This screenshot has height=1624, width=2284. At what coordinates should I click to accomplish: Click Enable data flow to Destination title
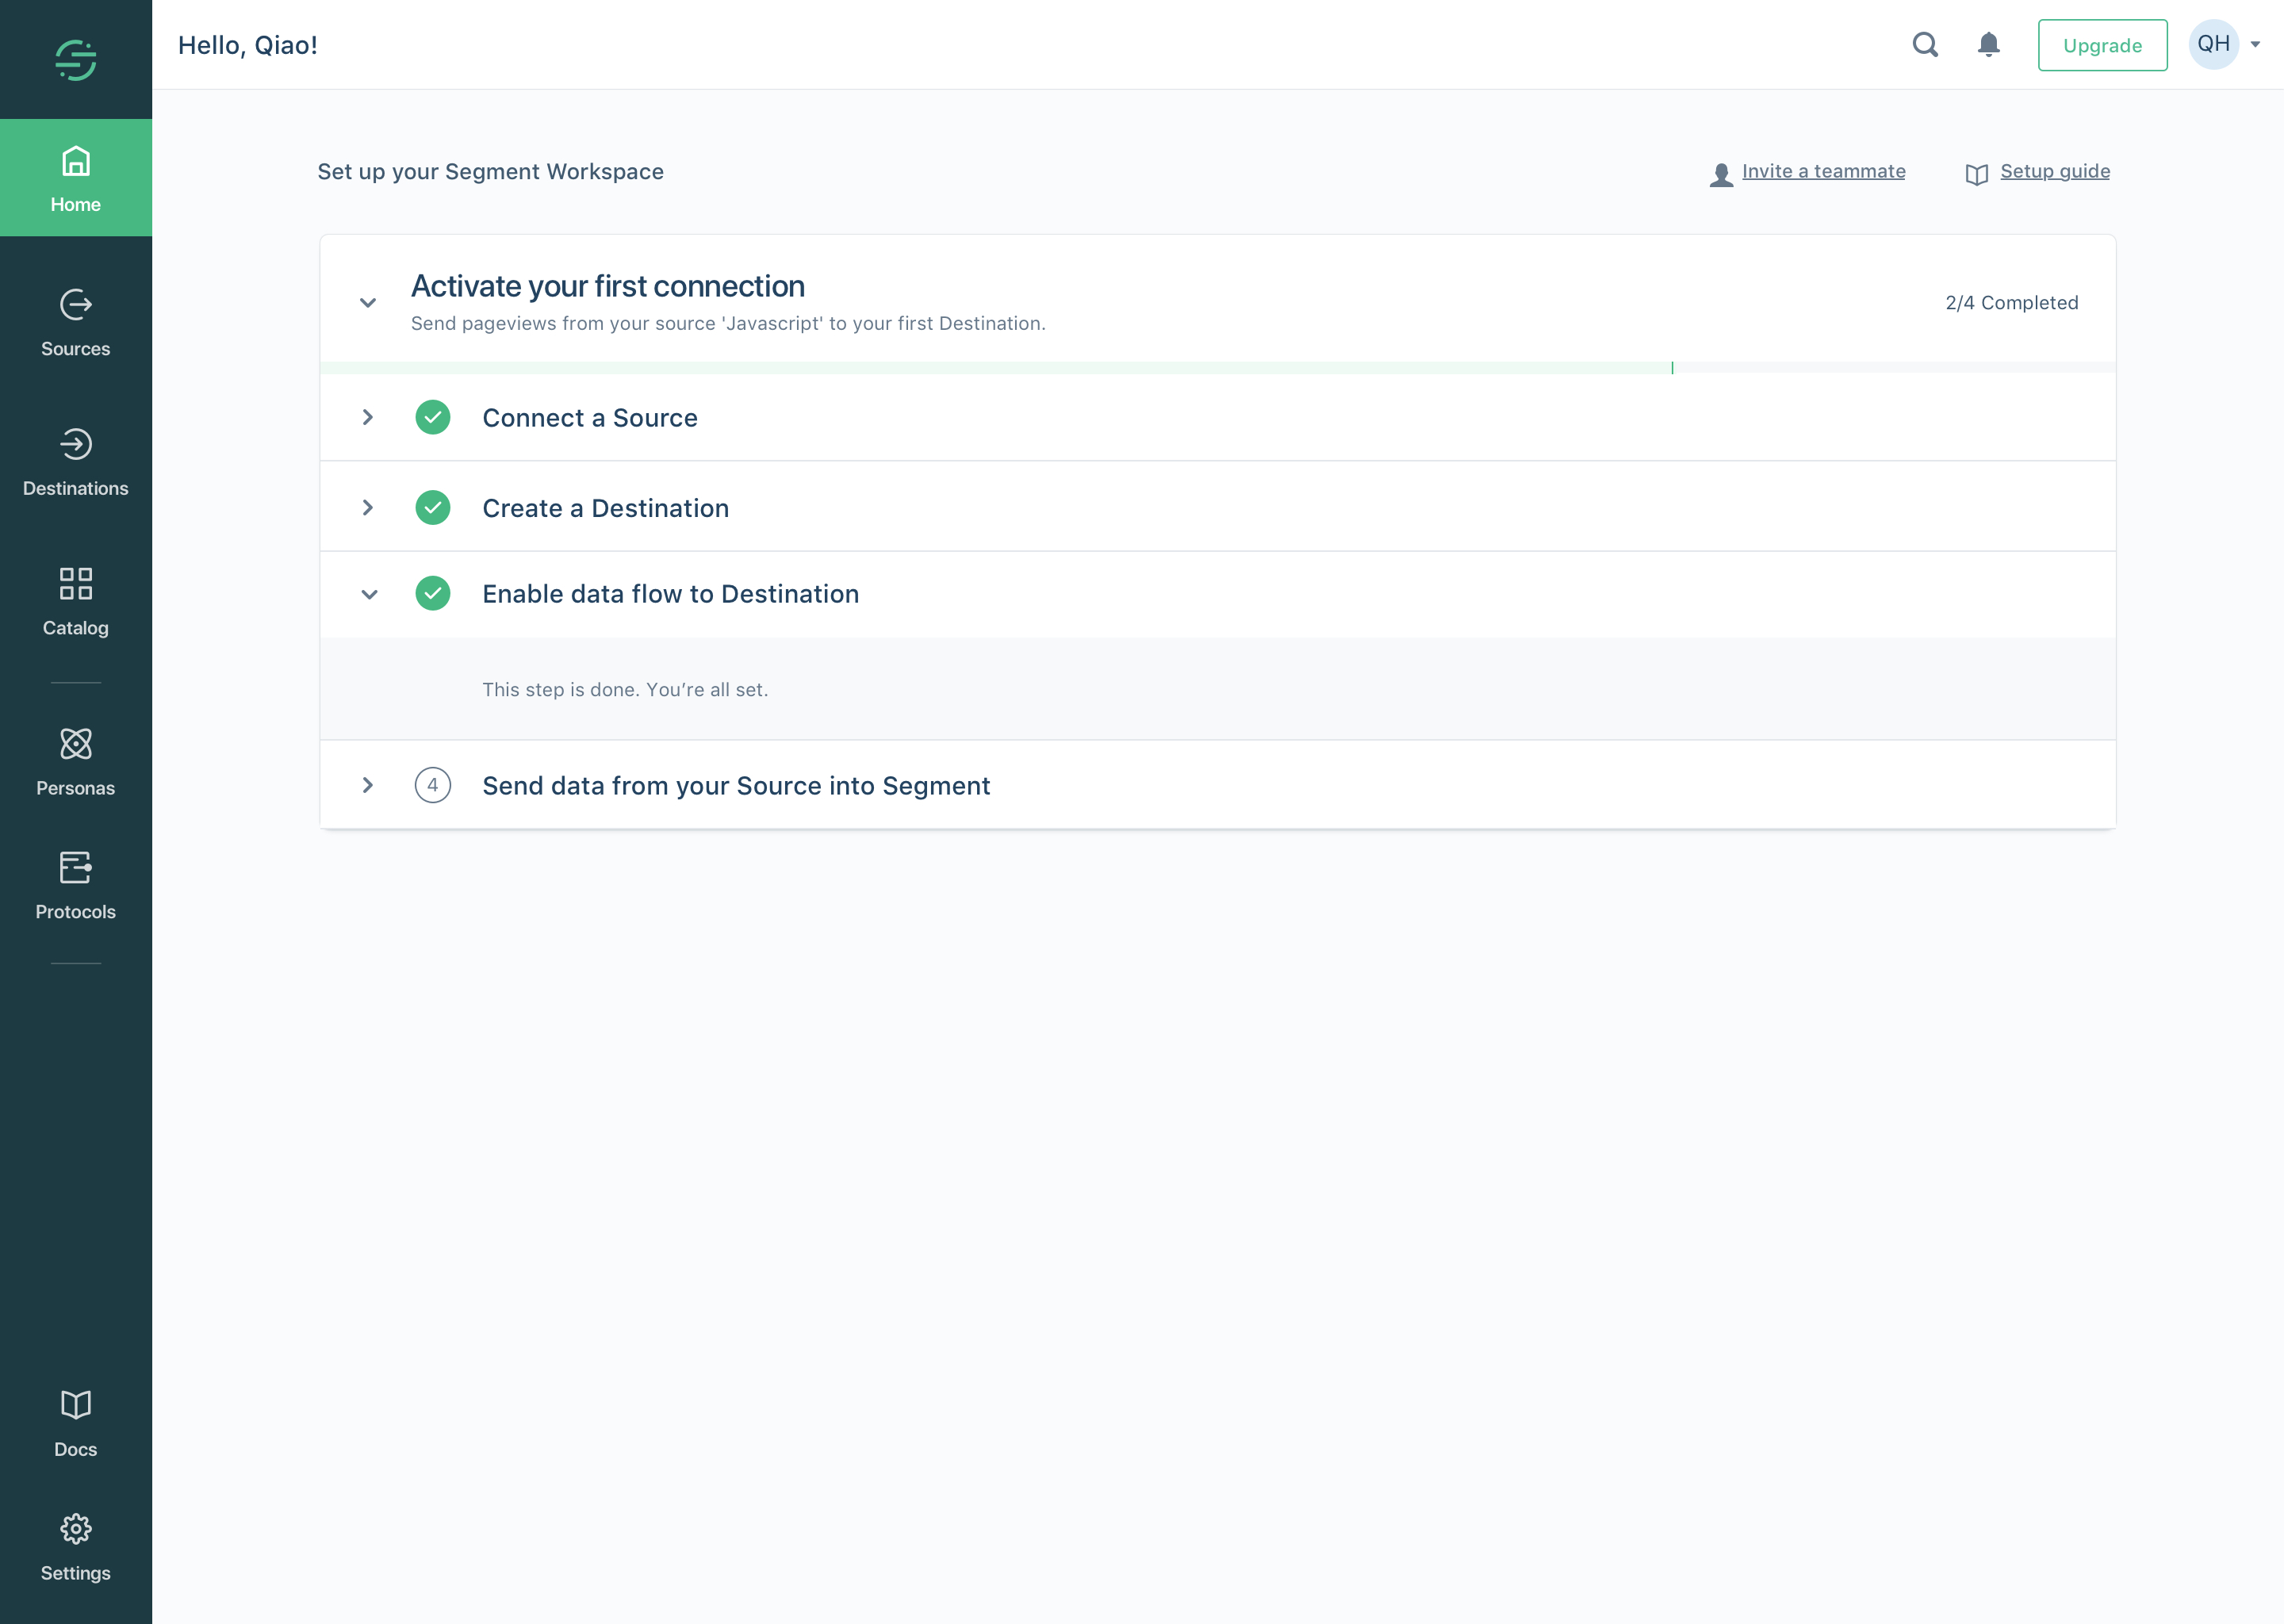pyautogui.click(x=671, y=594)
